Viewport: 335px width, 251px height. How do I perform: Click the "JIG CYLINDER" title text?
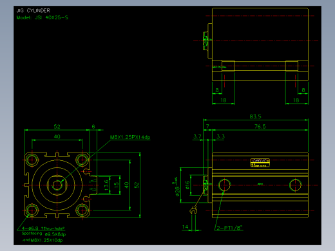[x=33, y=10]
